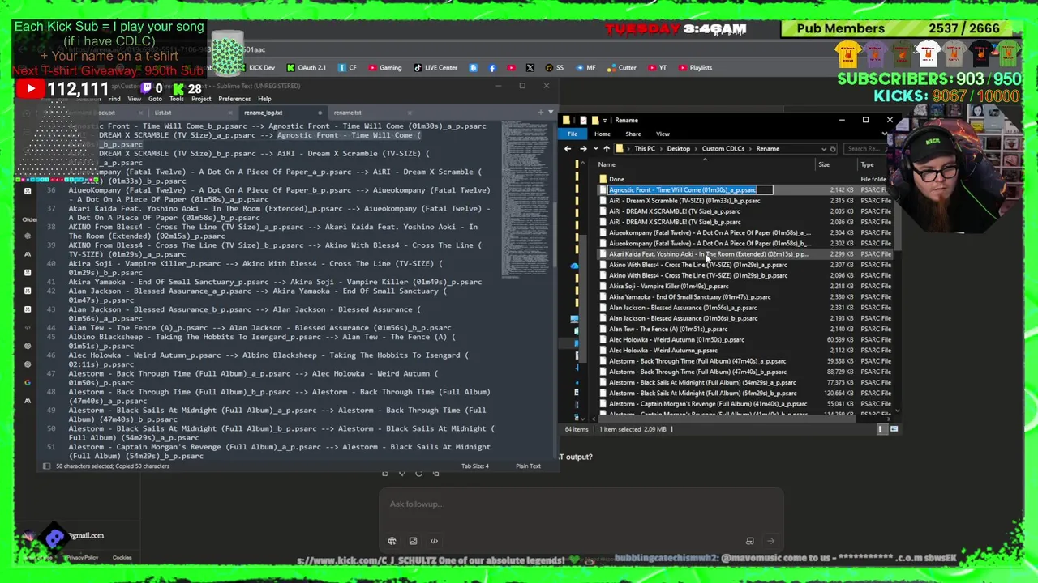Screen dimensions: 1038x583
Task: Click the OneDrive icon in Explorer navigation pane
Action: click(x=575, y=266)
